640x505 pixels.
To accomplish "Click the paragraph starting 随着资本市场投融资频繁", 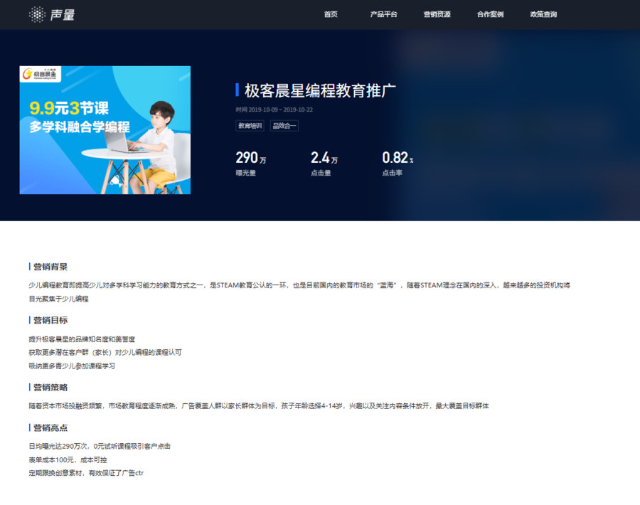I will tap(259, 406).
